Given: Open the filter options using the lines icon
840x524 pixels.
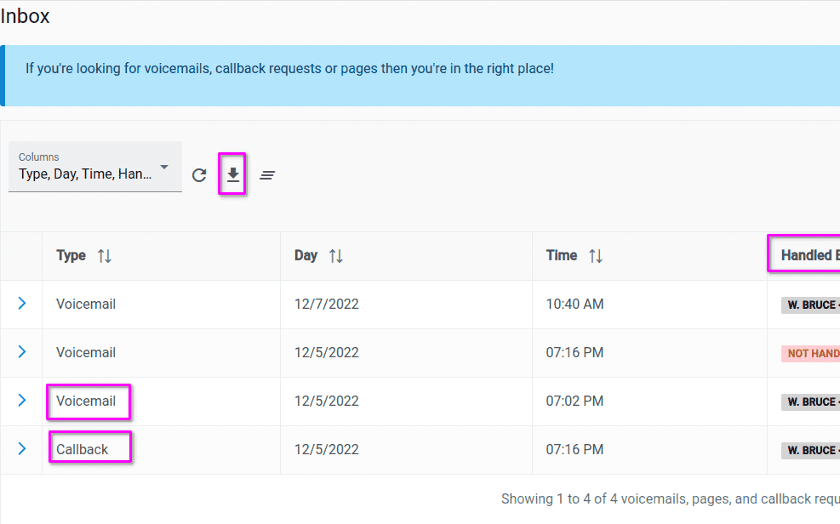Looking at the screenshot, I should click(x=266, y=174).
